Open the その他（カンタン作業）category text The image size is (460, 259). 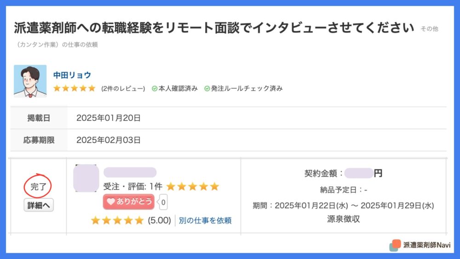pyautogui.click(x=226, y=37)
